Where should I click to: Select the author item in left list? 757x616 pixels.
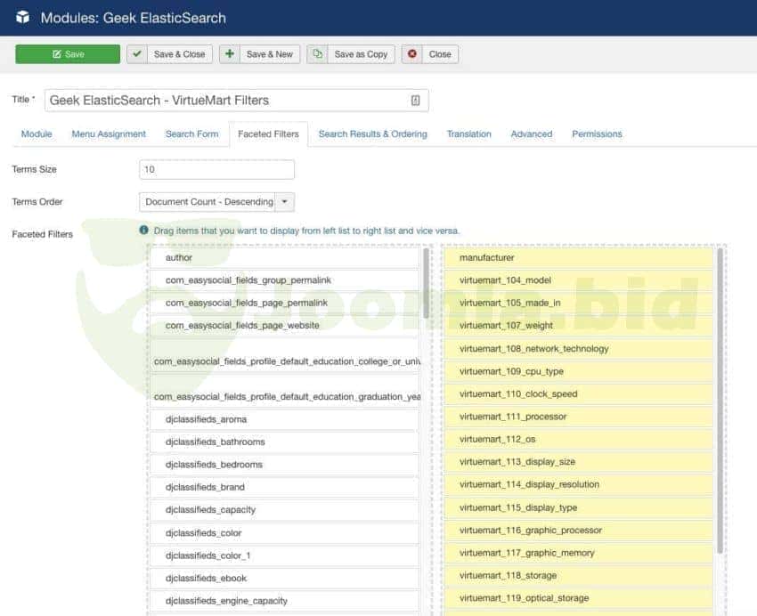click(284, 257)
